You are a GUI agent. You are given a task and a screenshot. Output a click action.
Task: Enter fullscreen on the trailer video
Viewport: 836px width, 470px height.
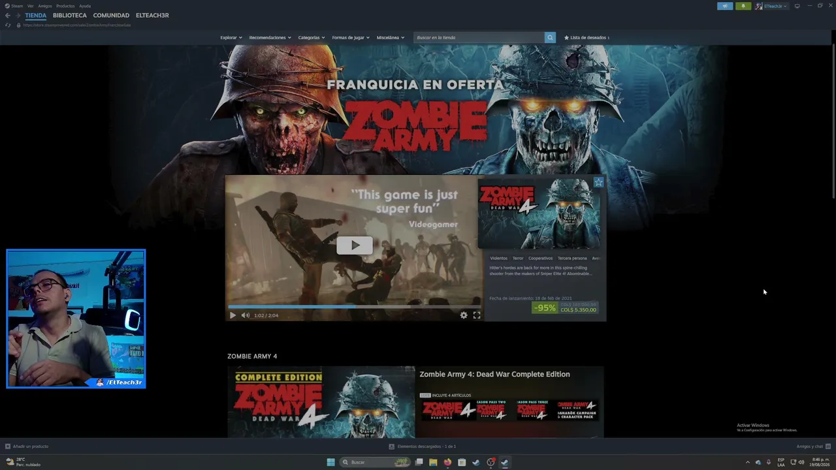[x=477, y=315]
